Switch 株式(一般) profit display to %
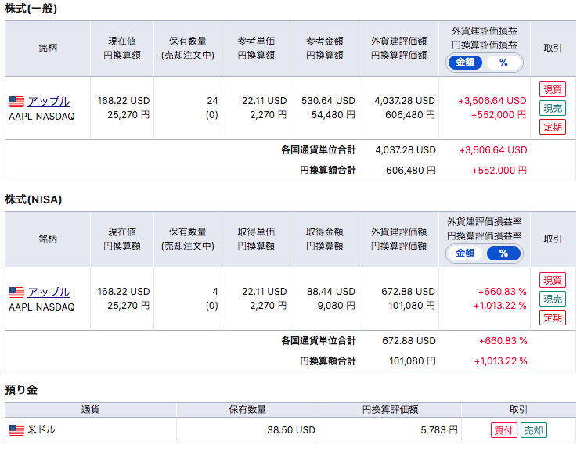This screenshot has width=584, height=456. click(x=503, y=63)
